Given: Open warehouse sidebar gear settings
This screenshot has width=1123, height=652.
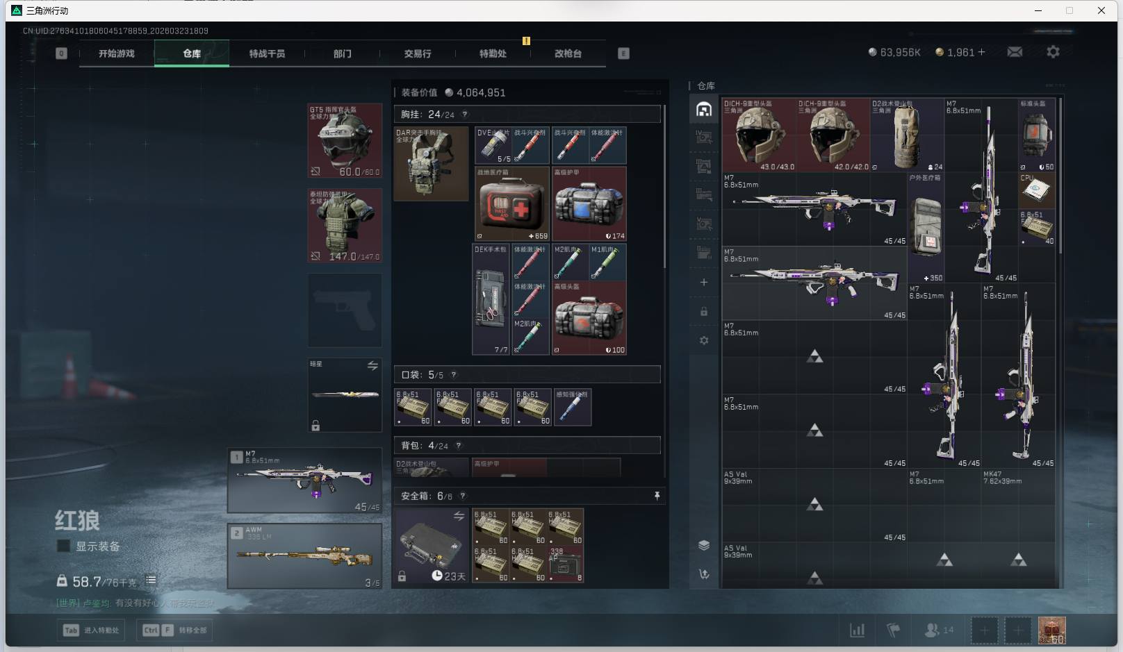Looking at the screenshot, I should (x=704, y=340).
